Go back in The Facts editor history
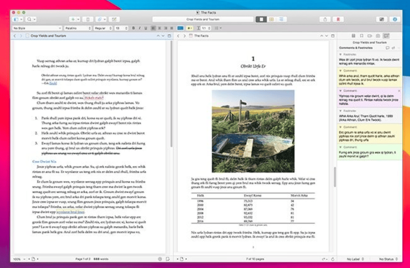 [178, 36]
